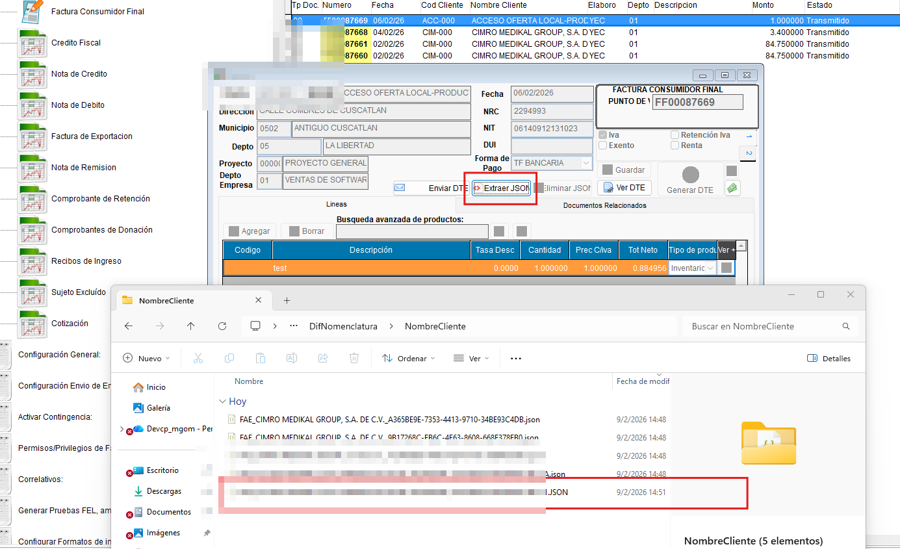Click the Delete trash icon in Explorer toolbar
The image size is (900, 549).
pos(354,358)
